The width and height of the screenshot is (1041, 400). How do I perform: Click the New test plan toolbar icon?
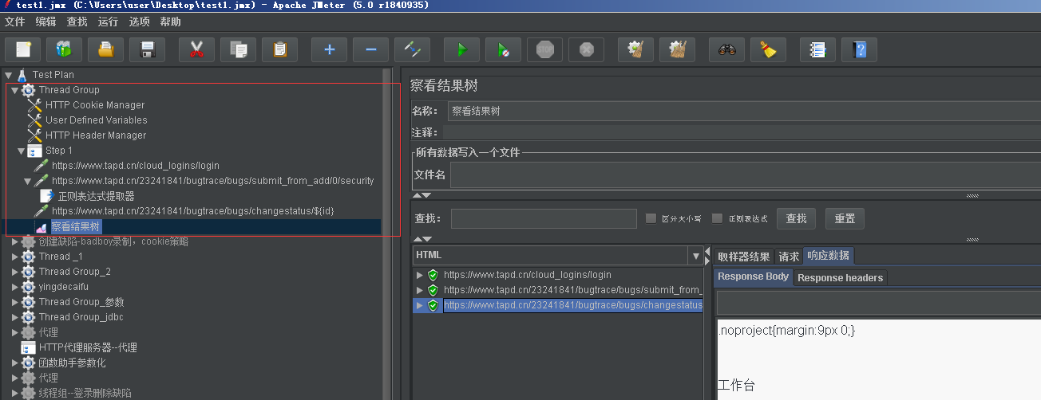click(23, 49)
